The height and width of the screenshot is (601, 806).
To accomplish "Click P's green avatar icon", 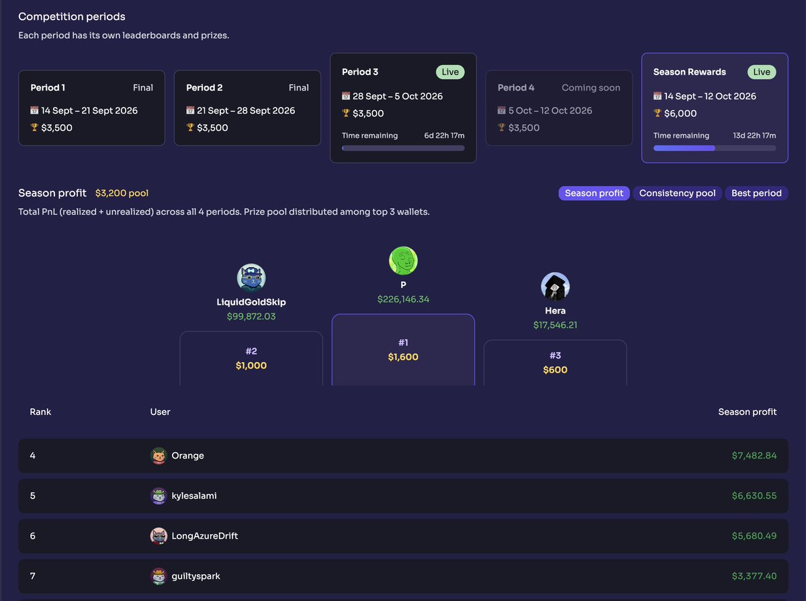I will tap(403, 261).
